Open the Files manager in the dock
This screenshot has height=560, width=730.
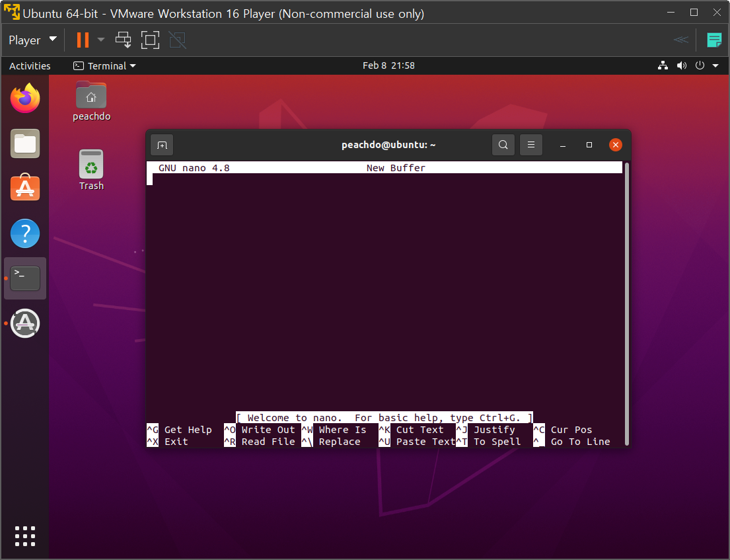click(x=25, y=143)
